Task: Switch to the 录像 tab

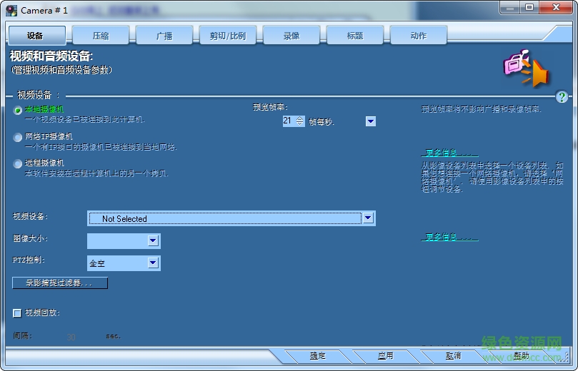Action: coord(292,36)
